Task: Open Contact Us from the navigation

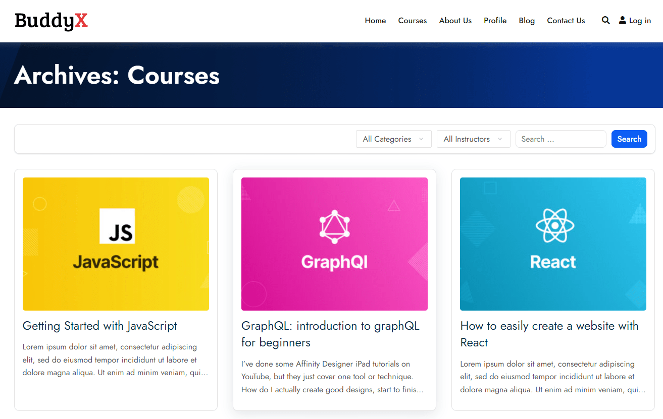Action: click(x=566, y=21)
